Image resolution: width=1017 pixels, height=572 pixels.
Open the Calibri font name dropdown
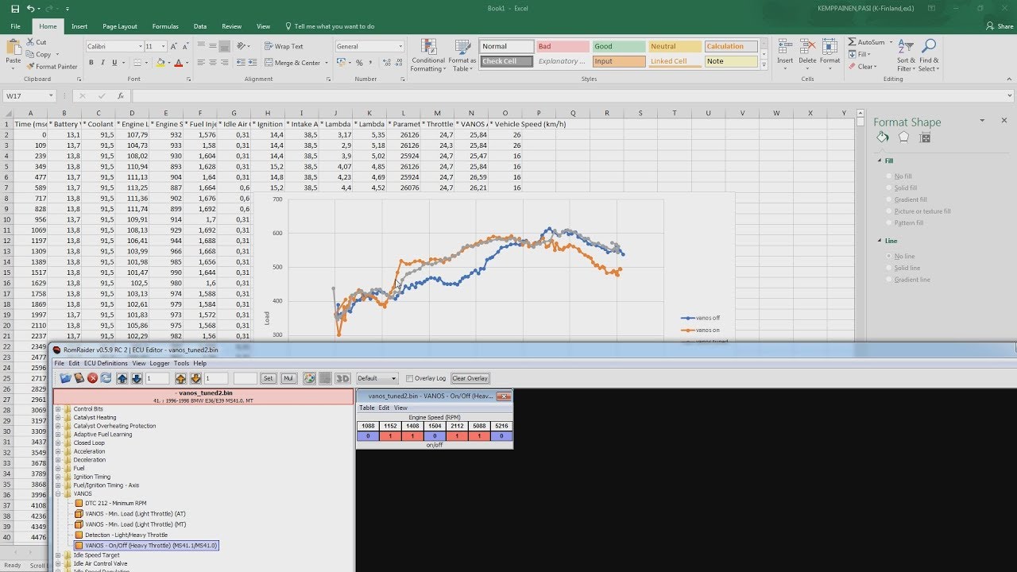140,46
